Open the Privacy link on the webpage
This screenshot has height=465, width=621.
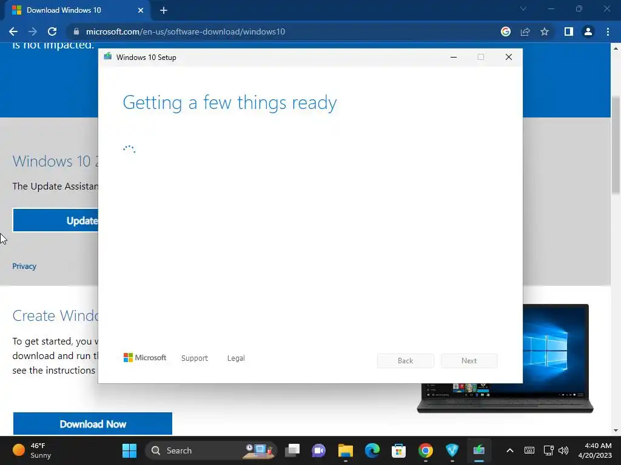(24, 266)
